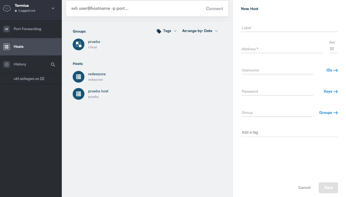The image size is (346, 197).
Task: Click the Hosts server icon in sidebar
Action: [7, 47]
